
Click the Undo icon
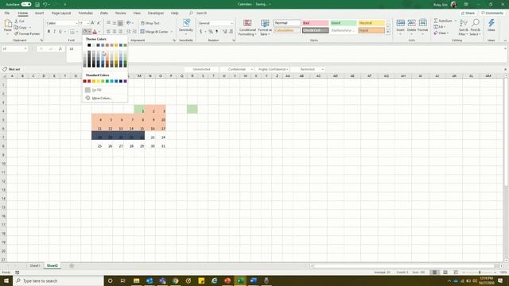(45, 4)
